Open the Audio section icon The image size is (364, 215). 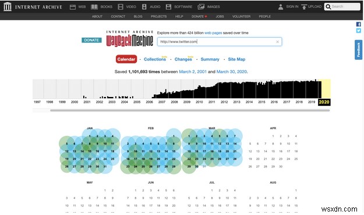[144, 7]
